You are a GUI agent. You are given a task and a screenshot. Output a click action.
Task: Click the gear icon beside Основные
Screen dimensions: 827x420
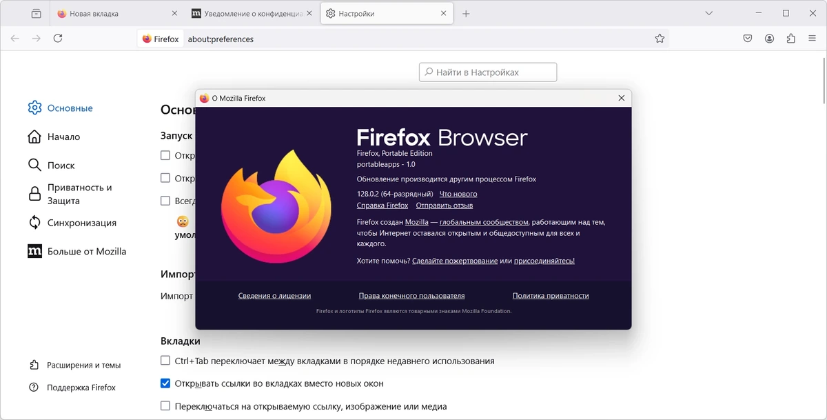click(x=34, y=108)
